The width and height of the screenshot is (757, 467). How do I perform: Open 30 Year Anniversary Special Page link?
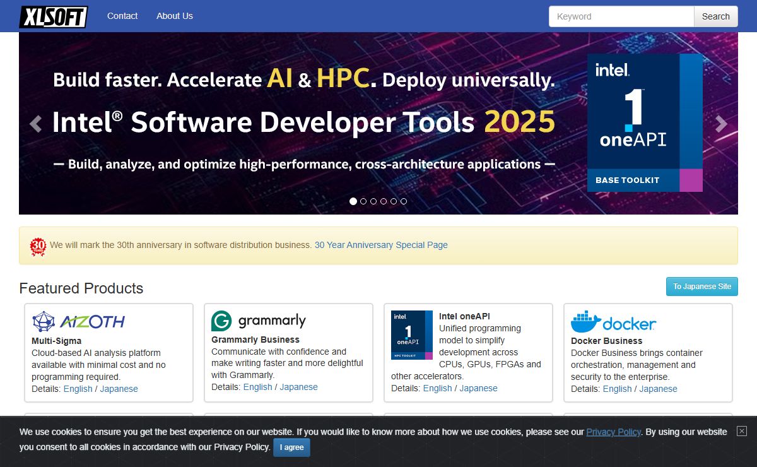pos(381,245)
